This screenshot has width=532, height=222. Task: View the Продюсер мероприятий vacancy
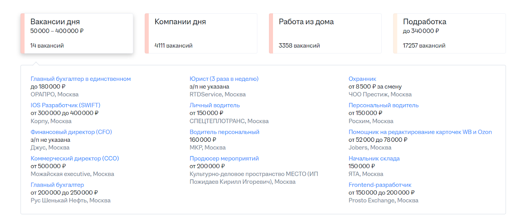coord(224,158)
